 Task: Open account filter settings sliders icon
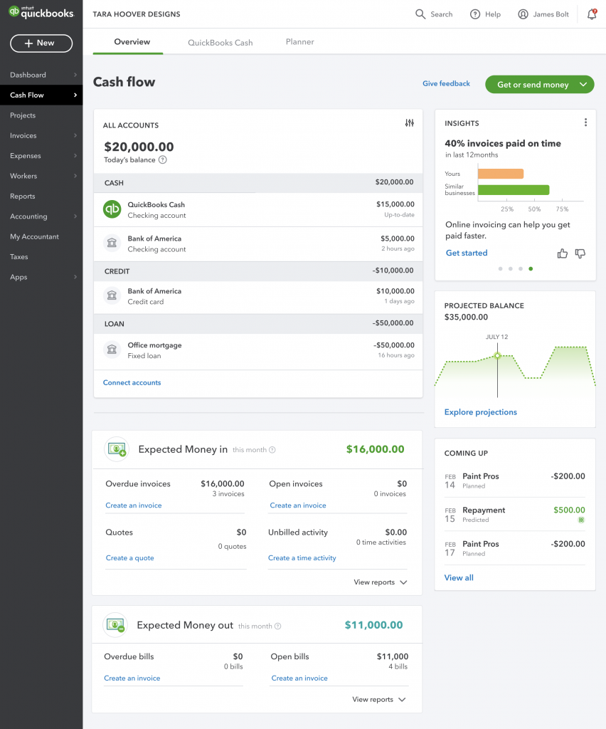coord(409,122)
